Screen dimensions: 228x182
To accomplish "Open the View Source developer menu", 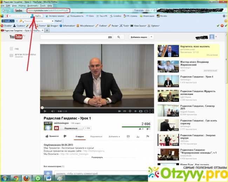I will [138, 26].
